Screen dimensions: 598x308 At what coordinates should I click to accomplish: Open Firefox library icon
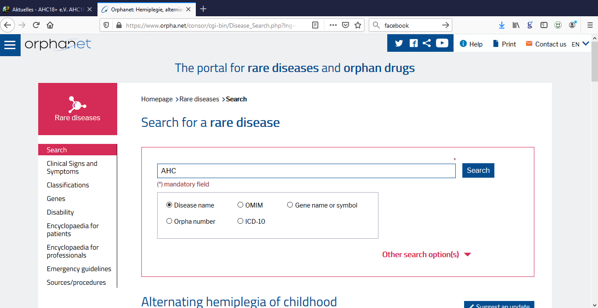(516, 25)
